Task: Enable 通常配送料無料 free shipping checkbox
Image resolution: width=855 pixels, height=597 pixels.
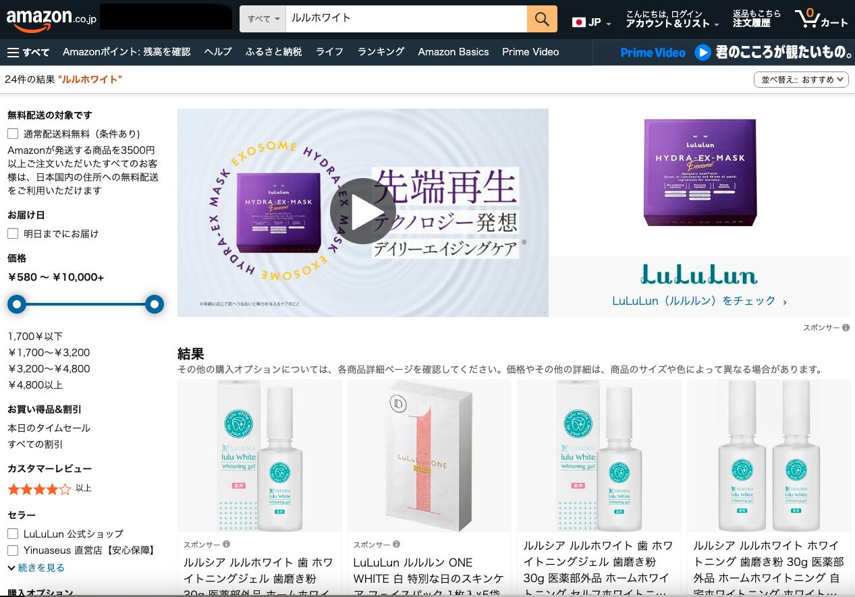Action: 13,134
